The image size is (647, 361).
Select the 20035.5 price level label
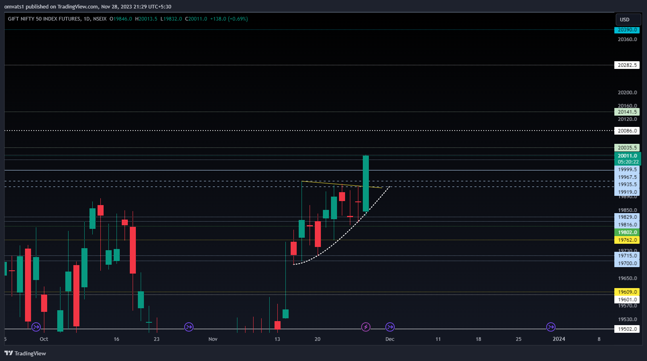627,148
